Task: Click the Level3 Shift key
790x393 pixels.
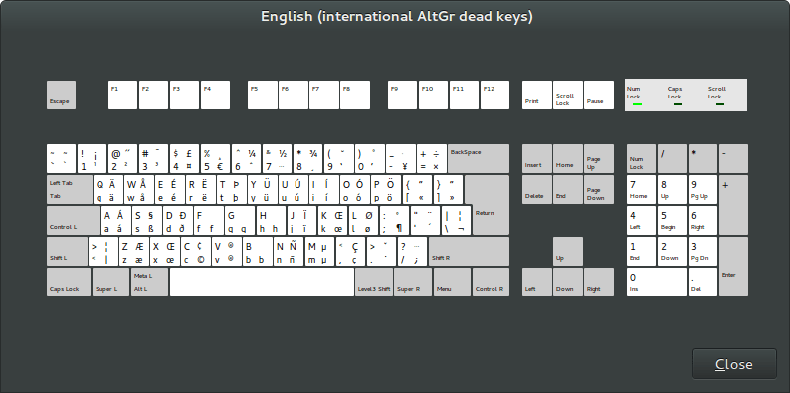Action: 374,282
